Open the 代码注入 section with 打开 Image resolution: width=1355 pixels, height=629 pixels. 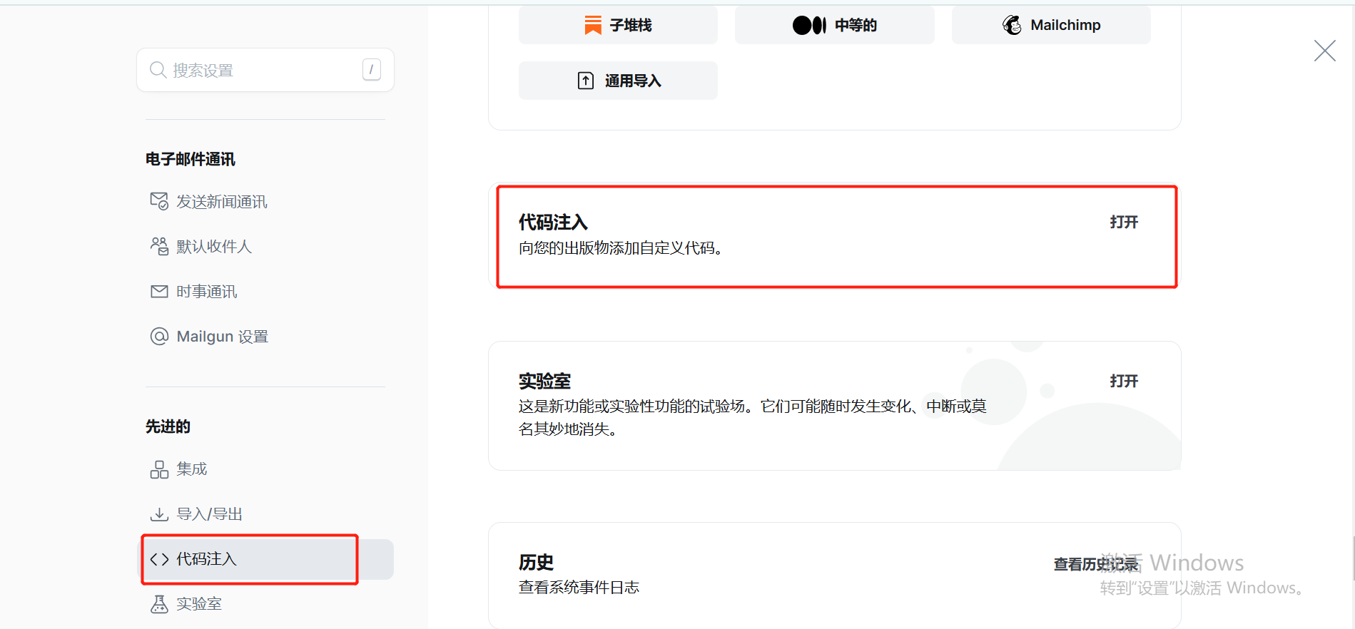pyautogui.click(x=1124, y=222)
